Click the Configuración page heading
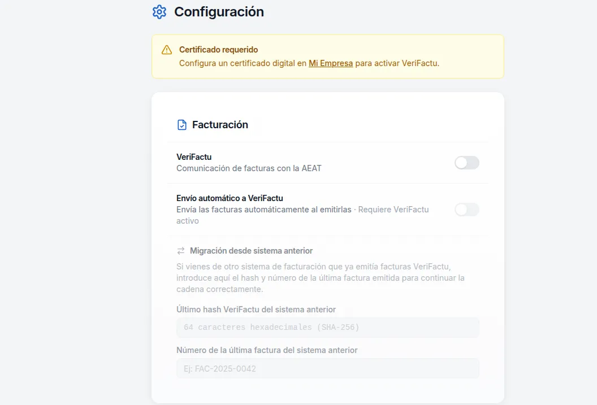 point(219,12)
